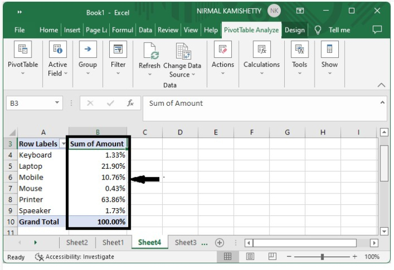
Task: Expand the Active Field dropdown arrow
Action: pos(66,73)
